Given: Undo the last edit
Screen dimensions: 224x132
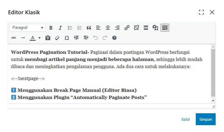Looking at the screenshot, I should 95,38.
